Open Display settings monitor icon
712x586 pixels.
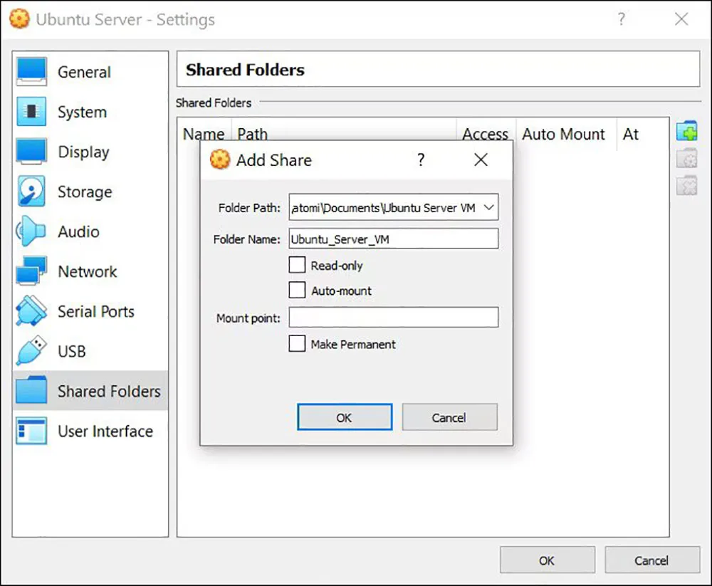(x=31, y=152)
